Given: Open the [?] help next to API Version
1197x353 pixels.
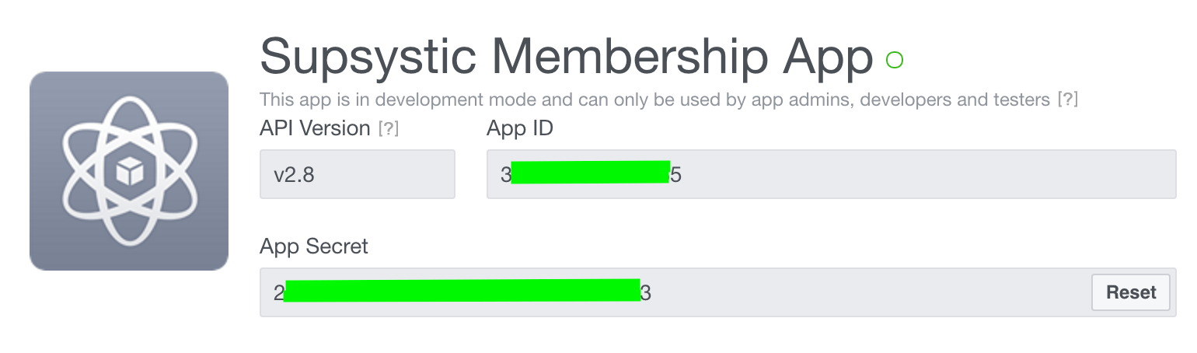Looking at the screenshot, I should (x=388, y=129).
